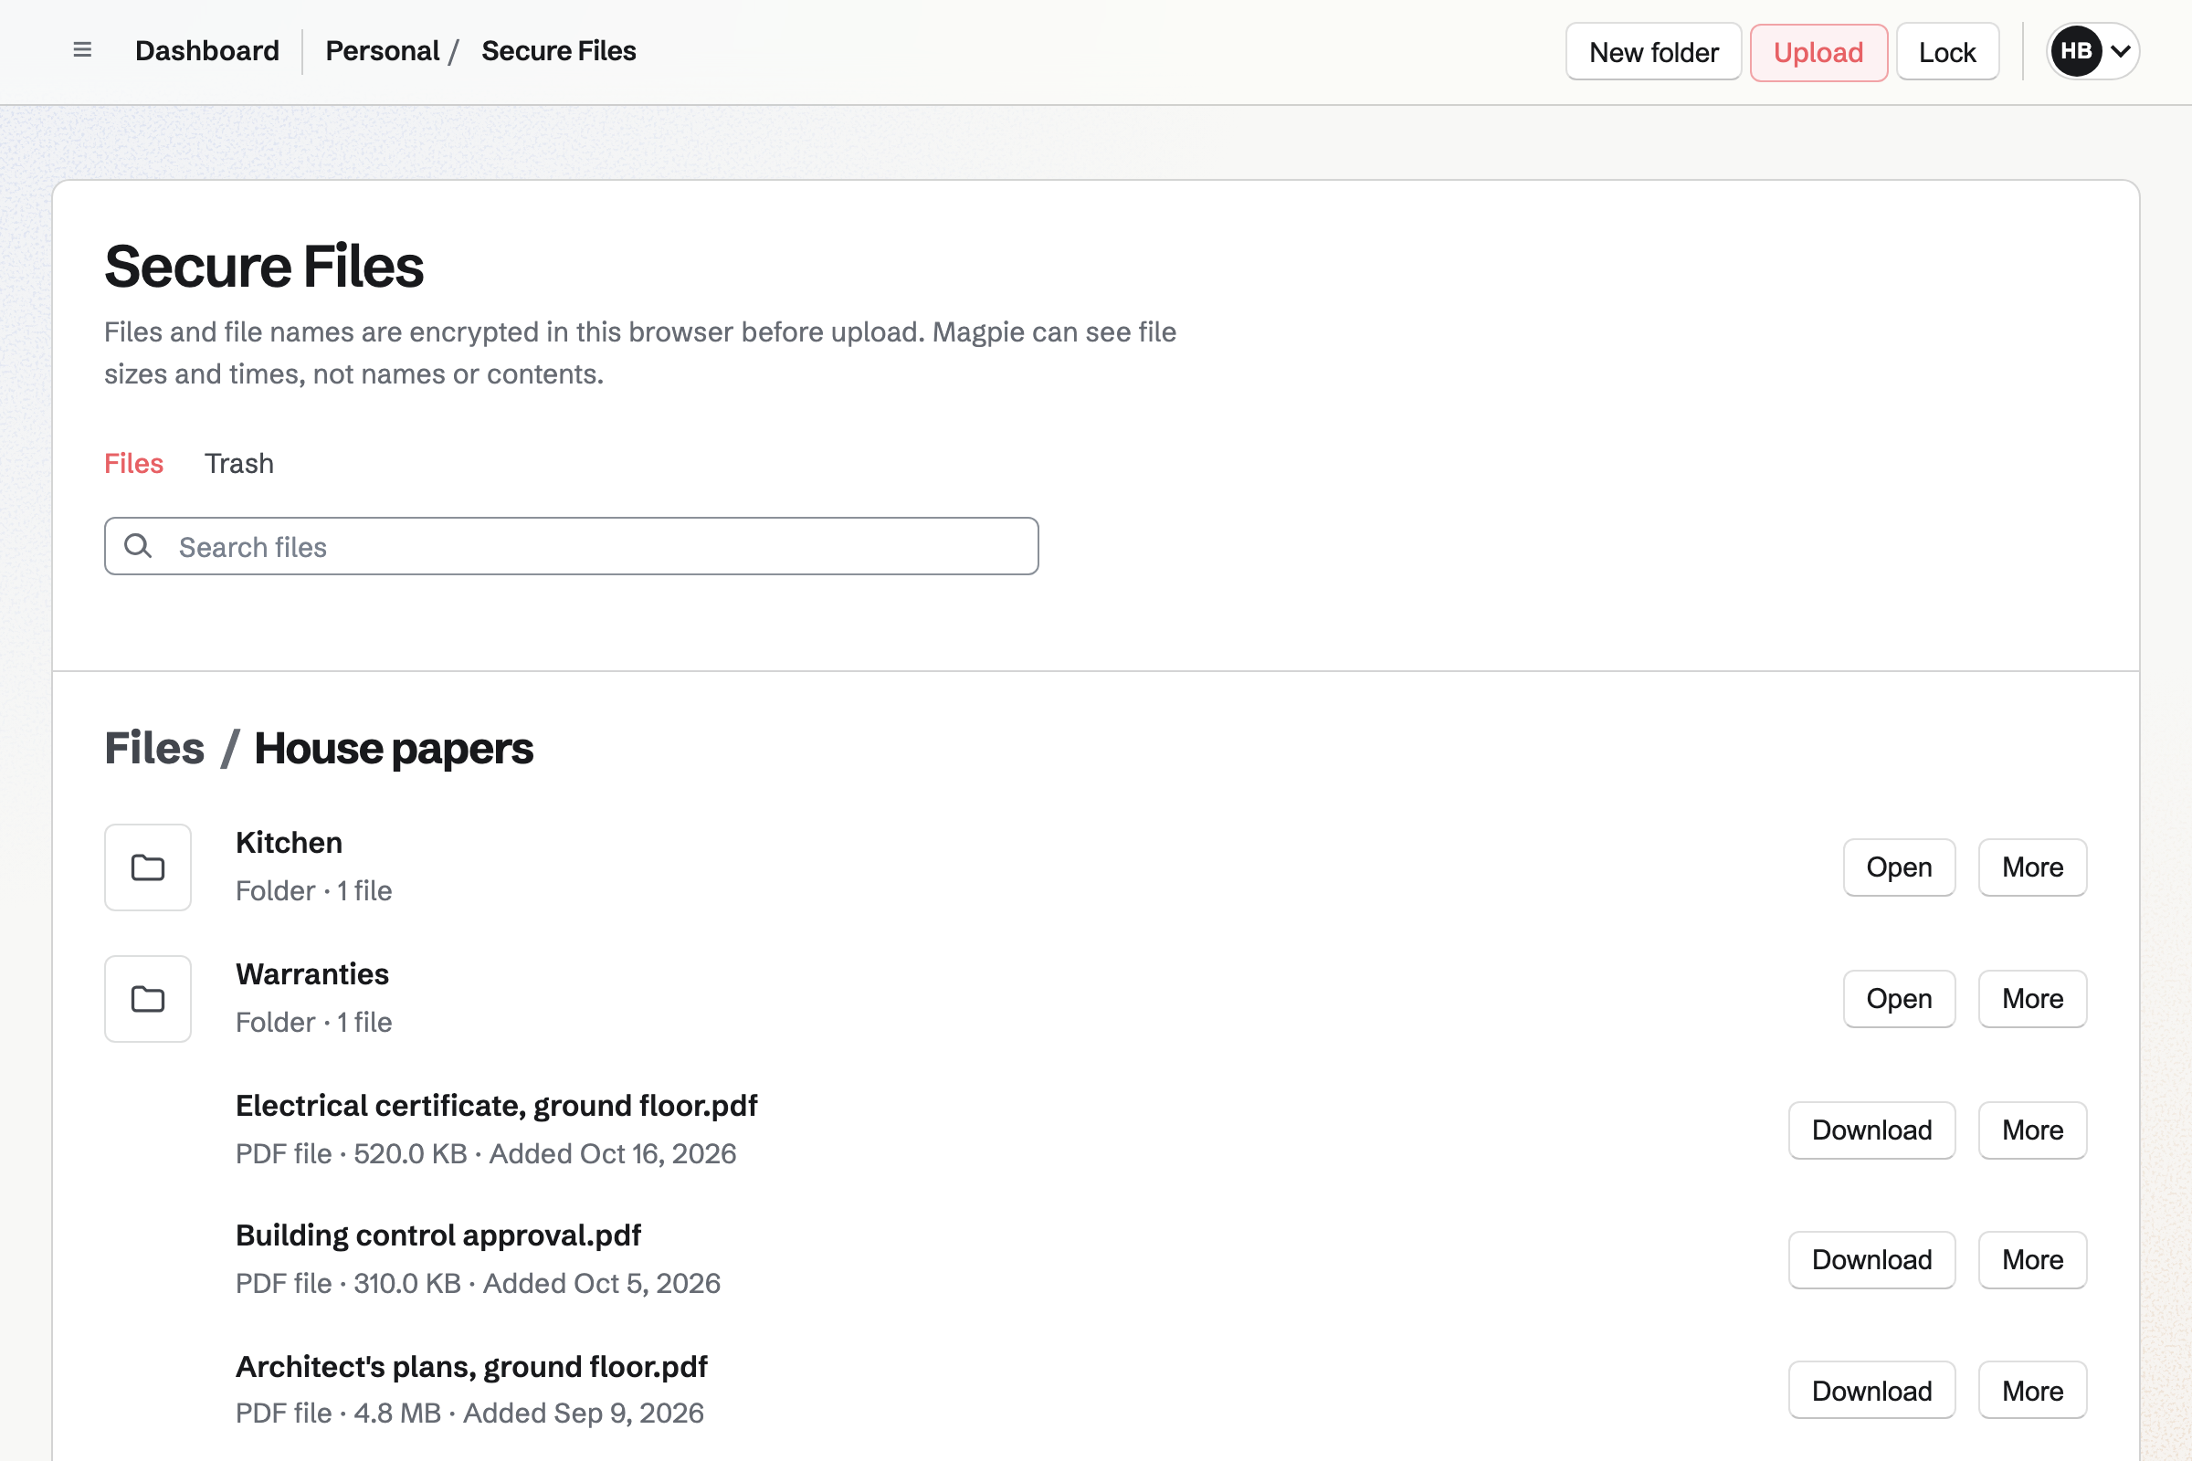2192x1461 pixels.
Task: Open the Personal breadcrumb
Action: 382,51
